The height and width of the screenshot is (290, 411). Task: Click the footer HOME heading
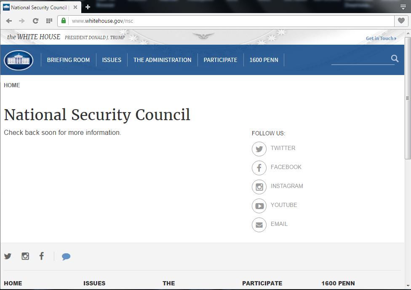pyautogui.click(x=13, y=283)
